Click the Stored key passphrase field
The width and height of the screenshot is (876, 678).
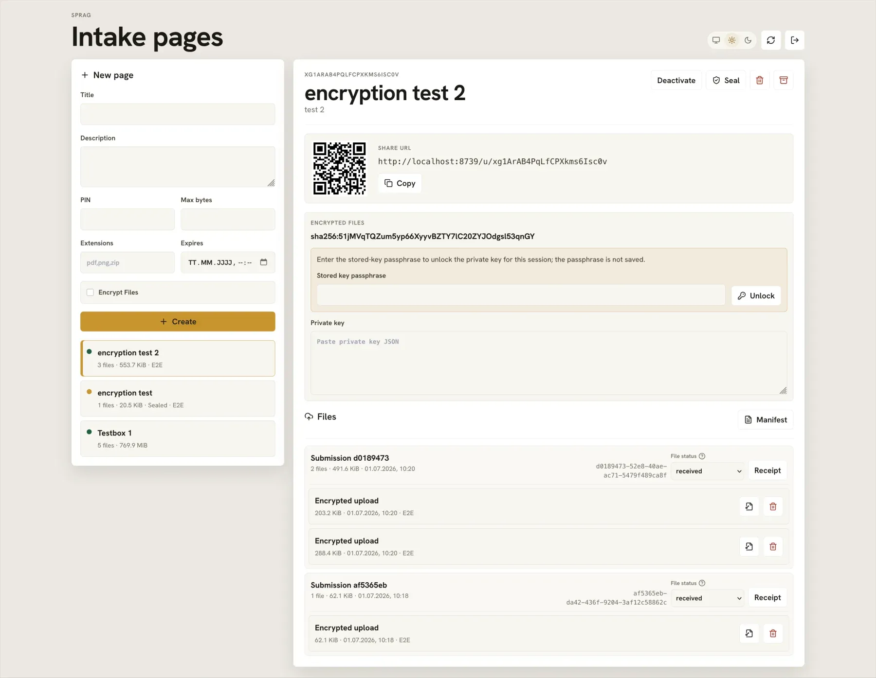(521, 296)
